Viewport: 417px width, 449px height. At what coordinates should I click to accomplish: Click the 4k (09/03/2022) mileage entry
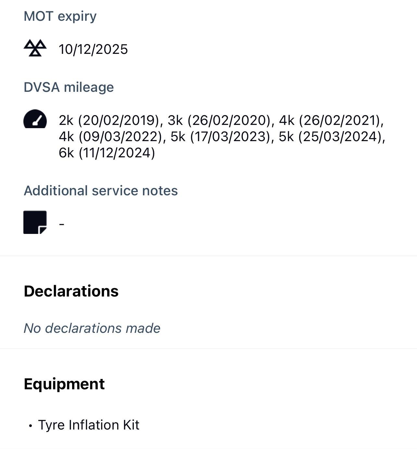[x=110, y=137]
